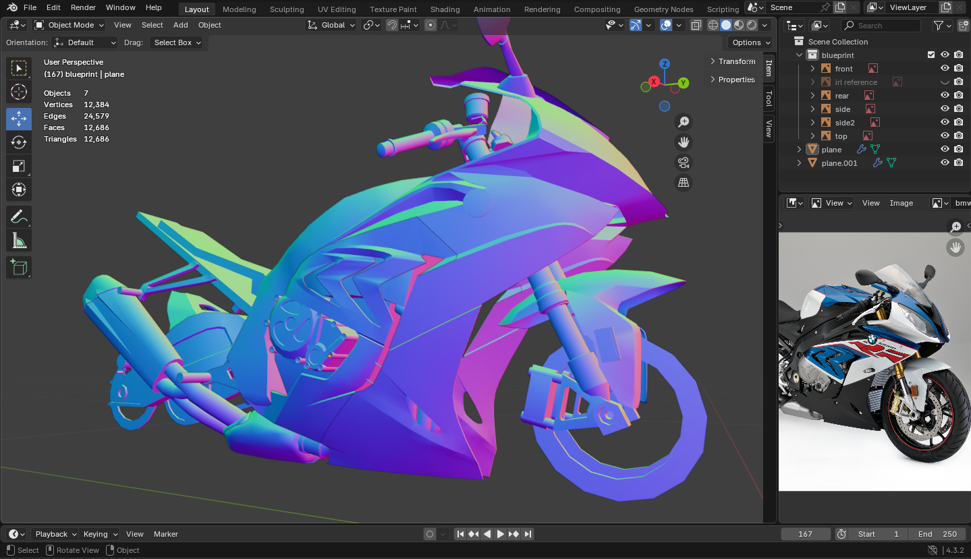Open the timeline Marker menu
This screenshot has height=559, width=971.
[166, 534]
